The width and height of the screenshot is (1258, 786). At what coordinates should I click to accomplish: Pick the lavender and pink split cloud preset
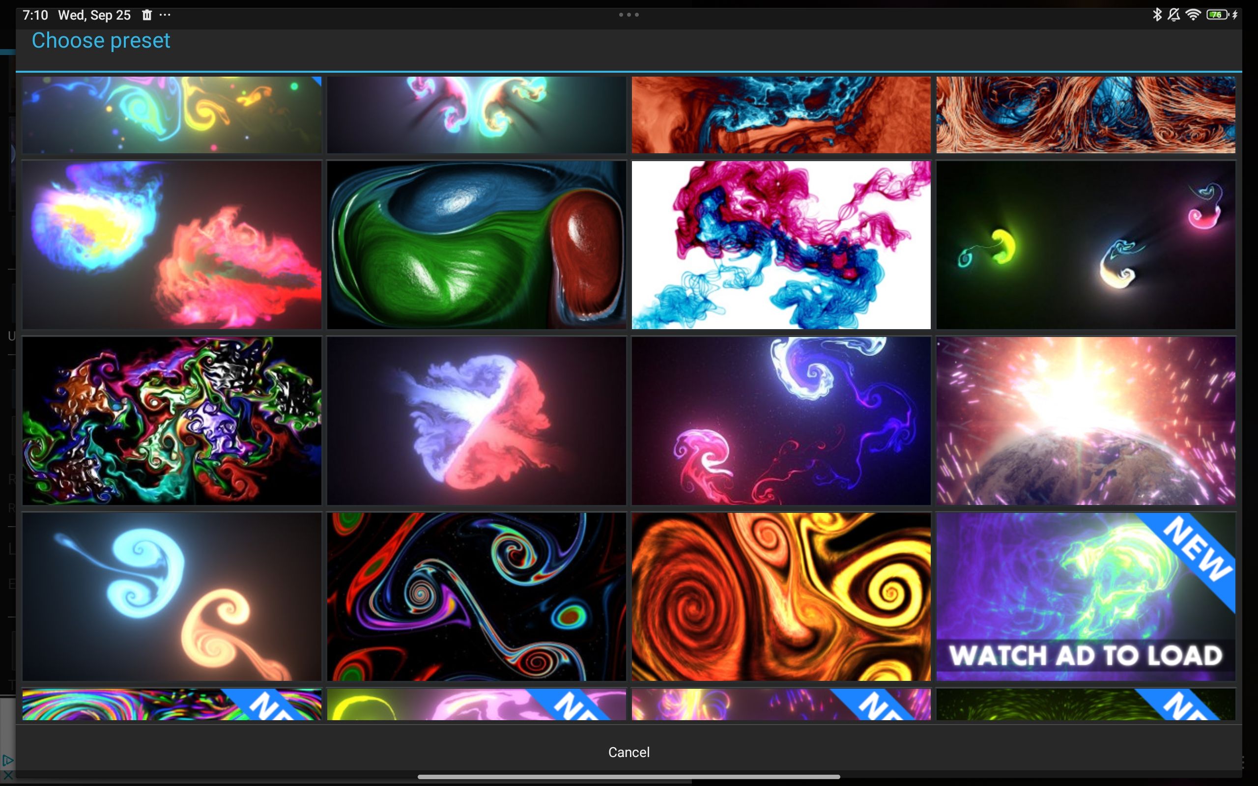(476, 421)
